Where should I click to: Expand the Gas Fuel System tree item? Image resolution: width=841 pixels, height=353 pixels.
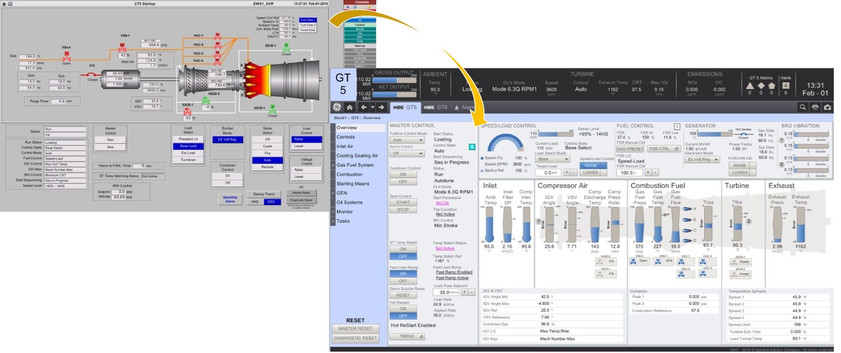pos(333,165)
